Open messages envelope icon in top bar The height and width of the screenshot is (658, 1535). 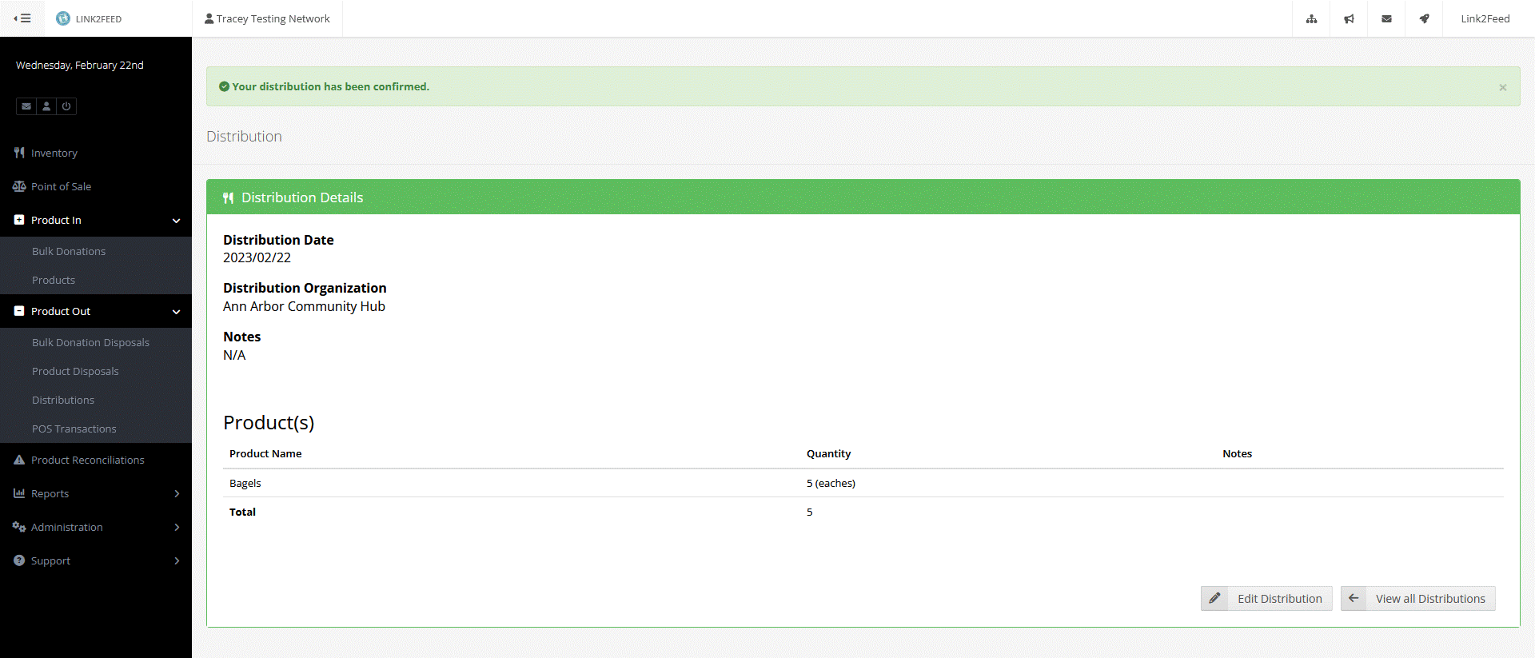pos(1386,18)
